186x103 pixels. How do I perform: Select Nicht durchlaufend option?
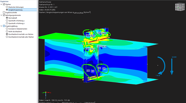[x=7, y=31]
